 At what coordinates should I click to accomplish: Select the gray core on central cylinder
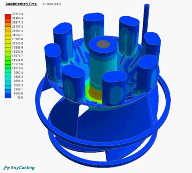coord(103,44)
